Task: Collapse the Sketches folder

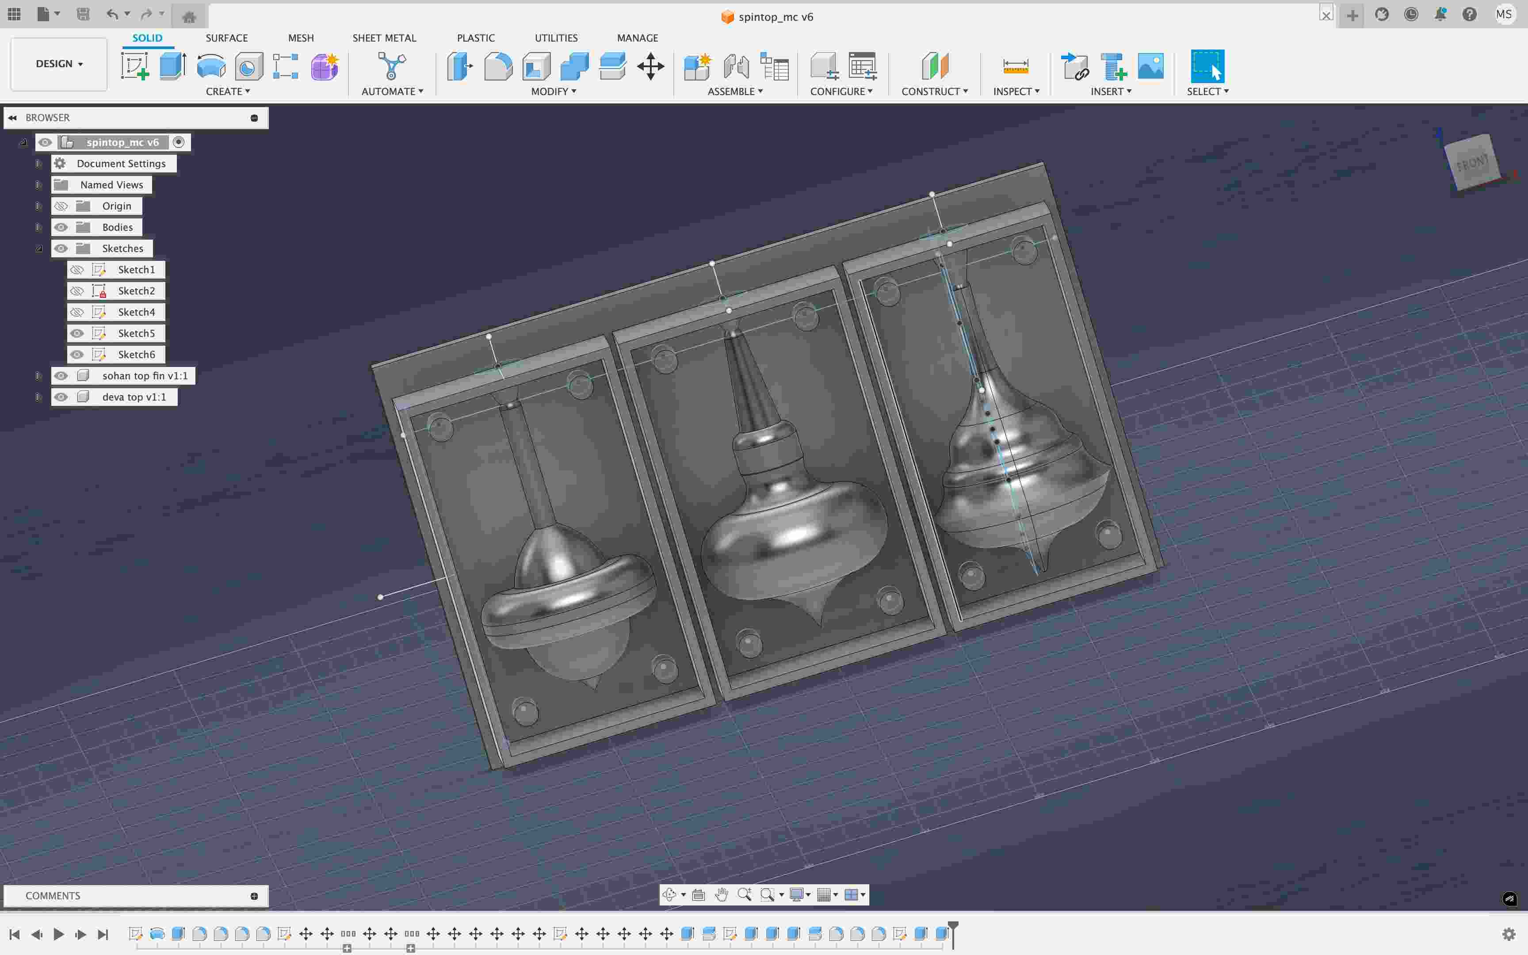Action: (x=38, y=249)
